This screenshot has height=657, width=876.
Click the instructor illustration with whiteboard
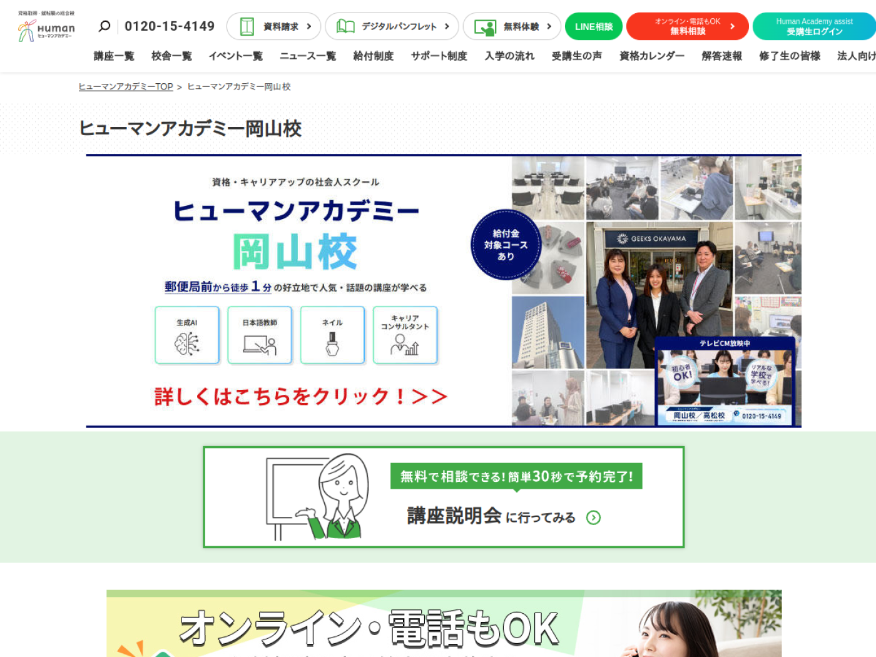(318, 497)
